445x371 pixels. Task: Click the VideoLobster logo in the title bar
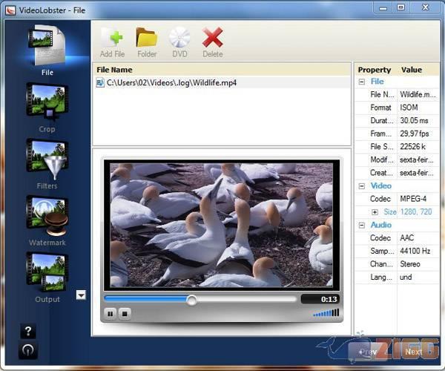point(10,10)
